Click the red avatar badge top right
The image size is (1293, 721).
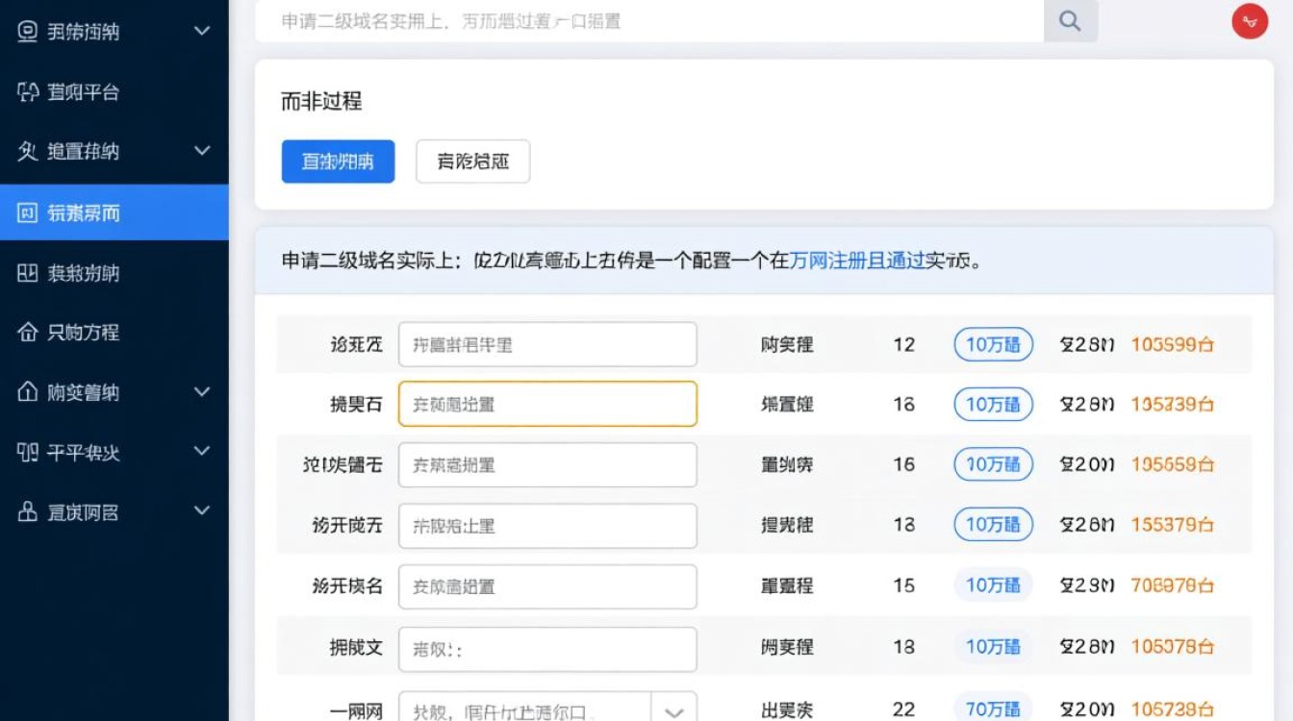pos(1249,20)
